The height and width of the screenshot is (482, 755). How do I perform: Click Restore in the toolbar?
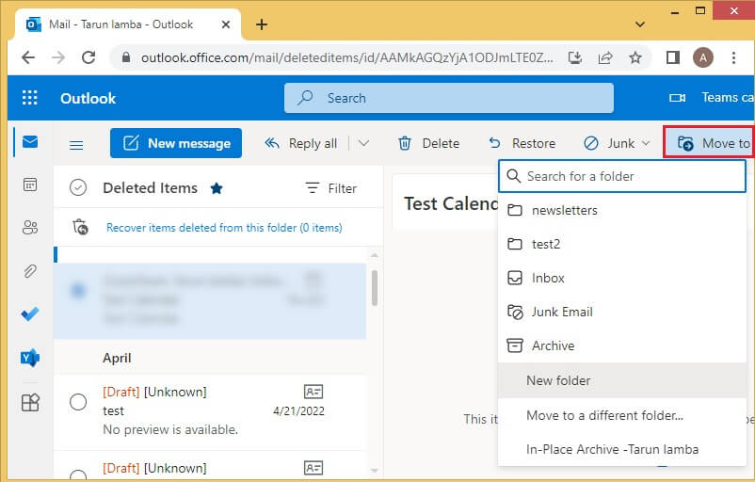tap(522, 143)
